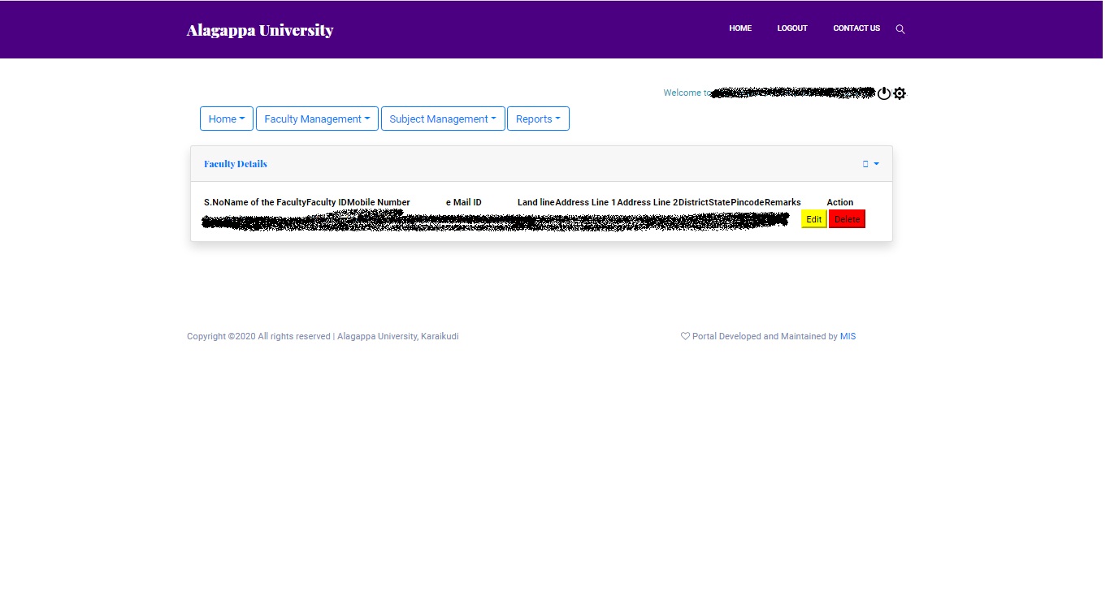The image size is (1110, 591).
Task: Click the Alagappa University site title
Action: [x=260, y=30]
